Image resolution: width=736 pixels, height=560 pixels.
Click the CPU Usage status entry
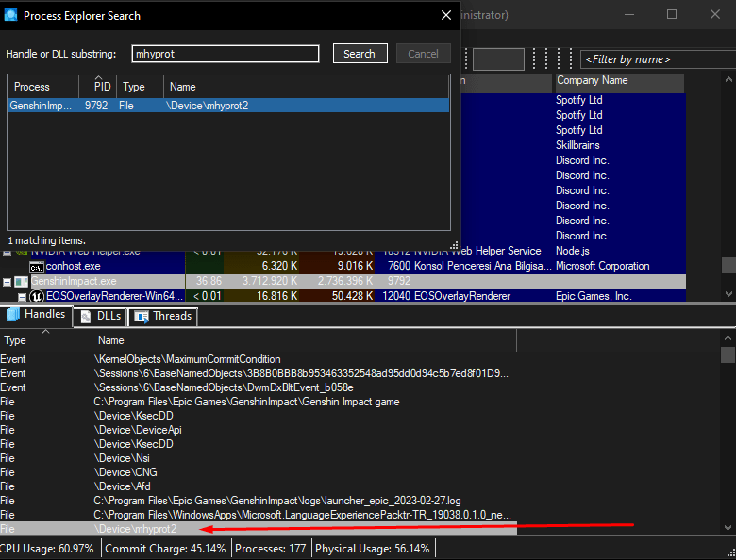47,549
